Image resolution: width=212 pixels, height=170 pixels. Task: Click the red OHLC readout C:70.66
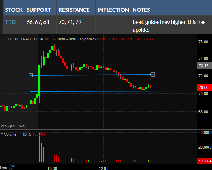click(146, 39)
